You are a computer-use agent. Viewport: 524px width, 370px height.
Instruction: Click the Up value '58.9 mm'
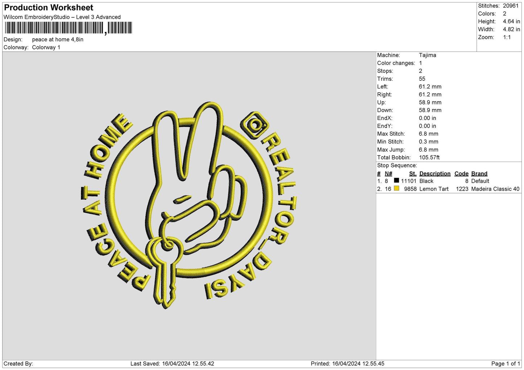tap(430, 103)
